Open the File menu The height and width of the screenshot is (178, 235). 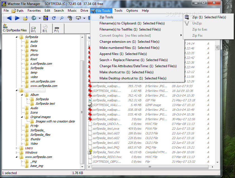click(6, 11)
